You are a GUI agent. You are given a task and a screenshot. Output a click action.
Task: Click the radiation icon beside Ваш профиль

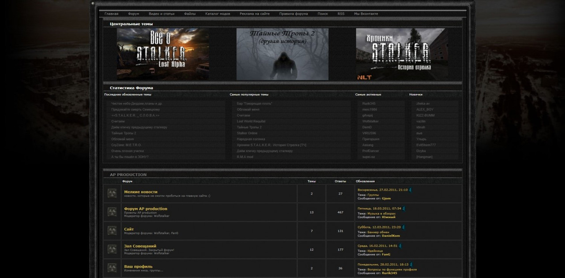[112, 268]
